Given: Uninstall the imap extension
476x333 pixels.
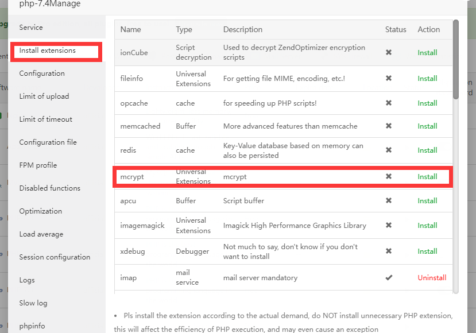Looking at the screenshot, I should pyautogui.click(x=432, y=278).
